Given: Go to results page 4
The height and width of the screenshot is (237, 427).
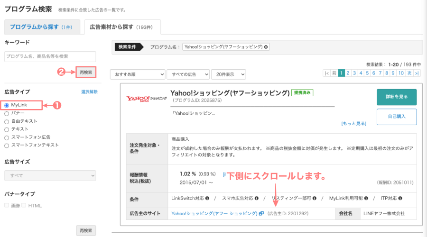Looking at the screenshot, I should point(361,73).
